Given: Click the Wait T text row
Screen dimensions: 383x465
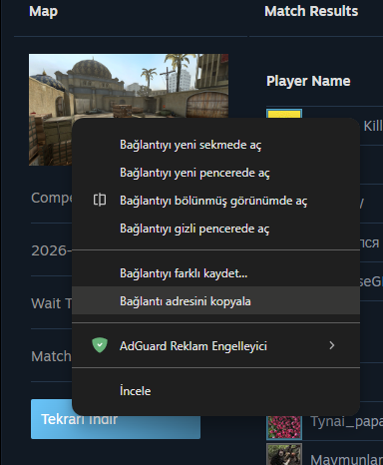Looking at the screenshot, I should (51, 303).
